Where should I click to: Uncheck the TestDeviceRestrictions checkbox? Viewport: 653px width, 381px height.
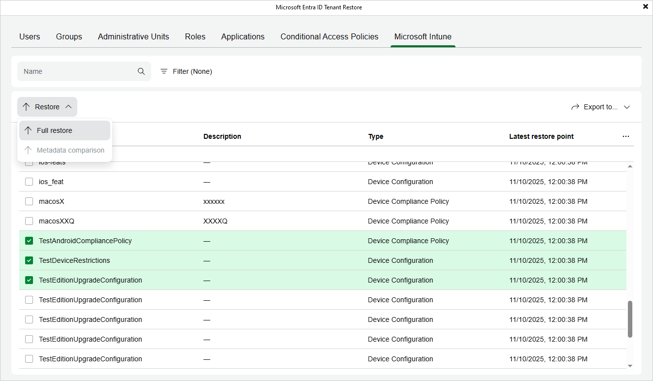pos(29,260)
